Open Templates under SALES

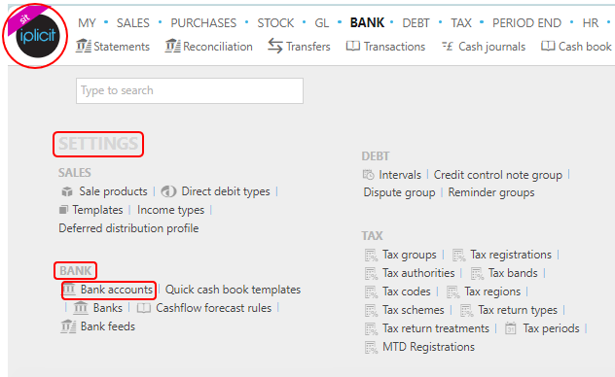[x=97, y=210]
